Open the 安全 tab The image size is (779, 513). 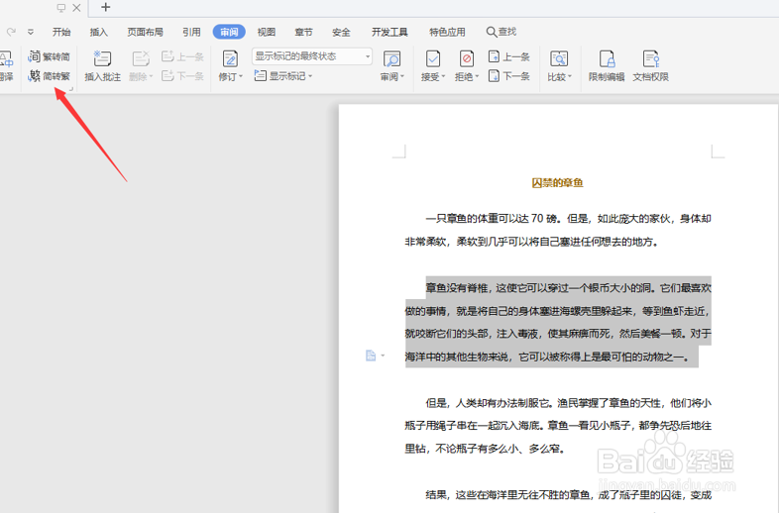pos(341,33)
